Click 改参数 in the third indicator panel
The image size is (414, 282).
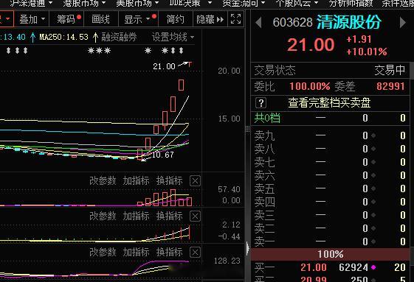click(x=103, y=253)
